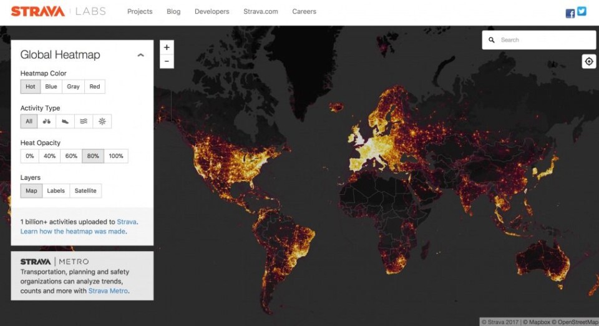The width and height of the screenshot is (599, 326).
Task: Set heatmap color to Gray
Action: coord(74,87)
